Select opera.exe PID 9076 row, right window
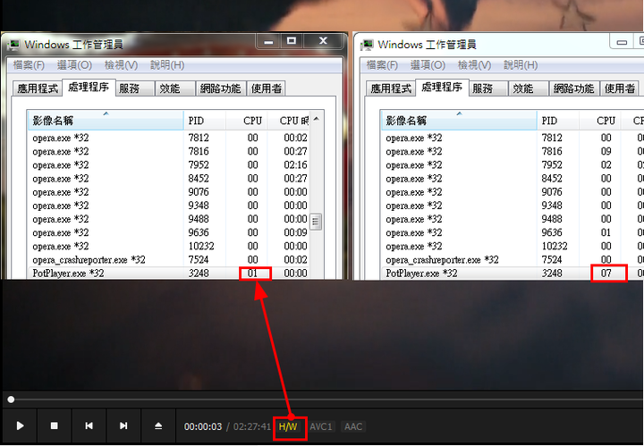Screen dimensions: 644x446 click(513, 192)
